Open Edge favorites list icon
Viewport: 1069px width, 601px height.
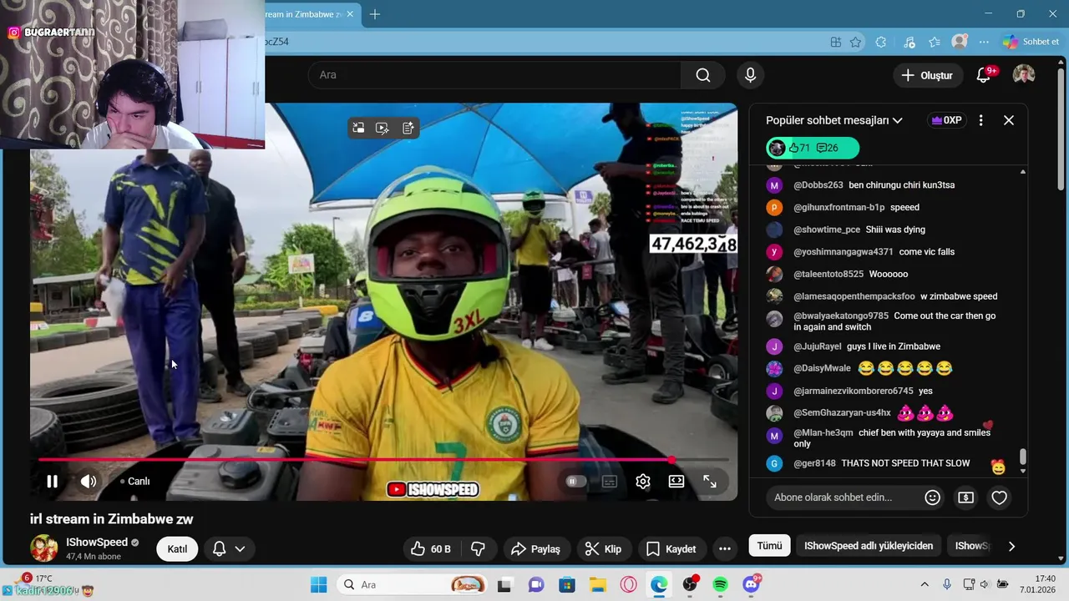pyautogui.click(x=935, y=42)
